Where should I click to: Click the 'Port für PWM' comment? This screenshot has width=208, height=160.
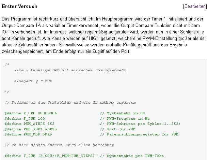tap(118, 129)
